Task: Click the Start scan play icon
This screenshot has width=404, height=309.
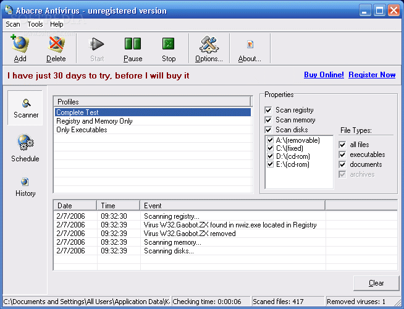Action: [97, 44]
